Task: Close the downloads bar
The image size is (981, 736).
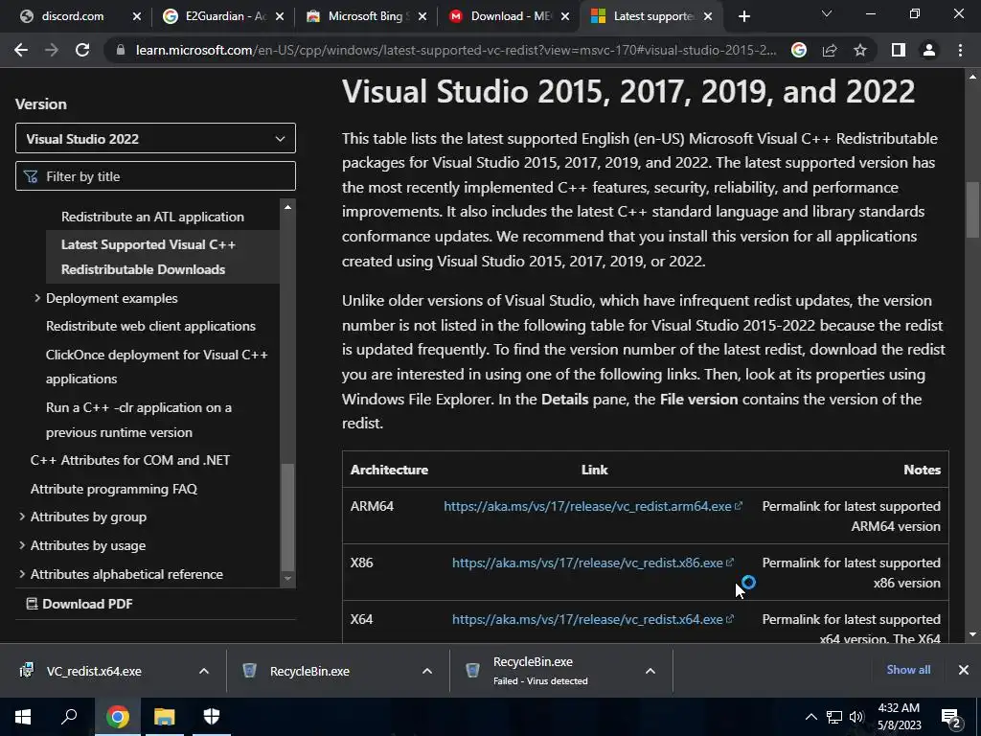Action: click(964, 670)
